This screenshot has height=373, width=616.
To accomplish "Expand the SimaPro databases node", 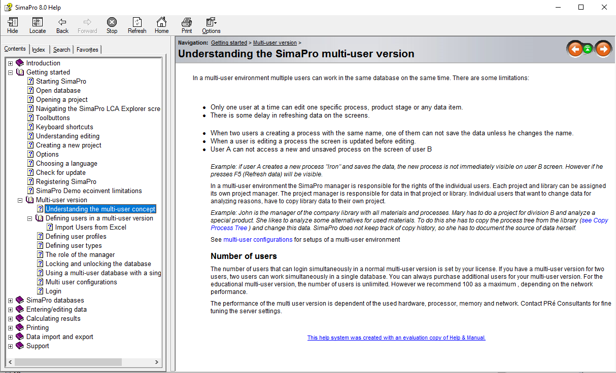I will pos(11,301).
